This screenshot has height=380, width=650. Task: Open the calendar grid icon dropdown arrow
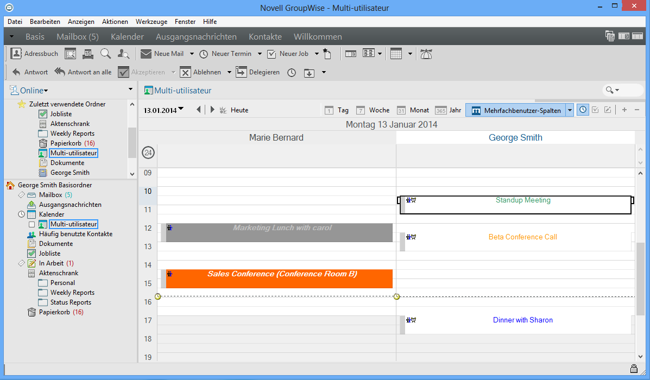(410, 54)
